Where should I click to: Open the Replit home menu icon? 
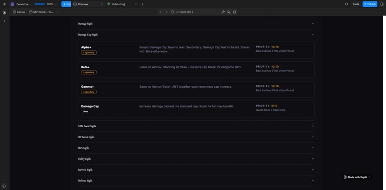tap(4, 4)
